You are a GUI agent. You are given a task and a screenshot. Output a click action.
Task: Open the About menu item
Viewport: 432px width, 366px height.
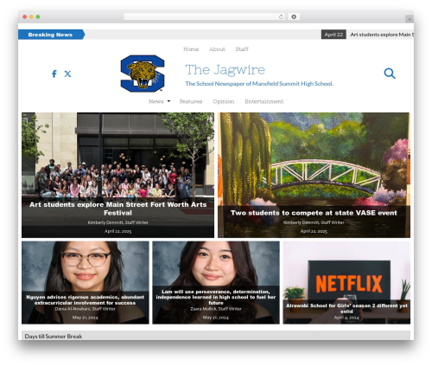coord(217,49)
